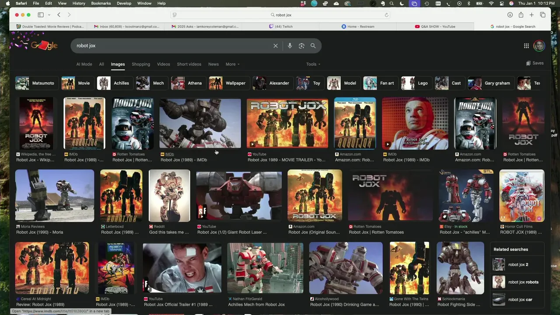The height and width of the screenshot is (315, 560).
Task: Click the Google search input field
Action: (173, 45)
